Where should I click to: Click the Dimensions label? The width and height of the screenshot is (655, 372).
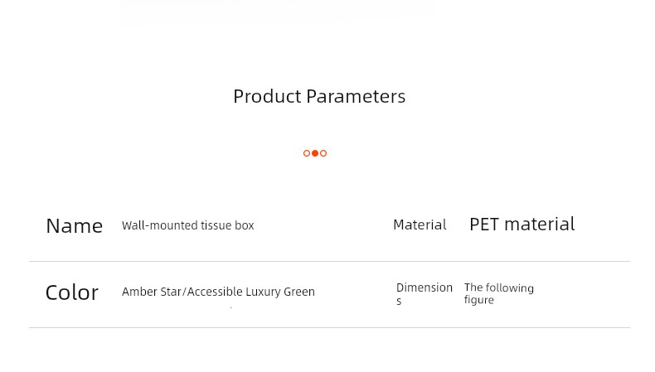pyautogui.click(x=425, y=294)
